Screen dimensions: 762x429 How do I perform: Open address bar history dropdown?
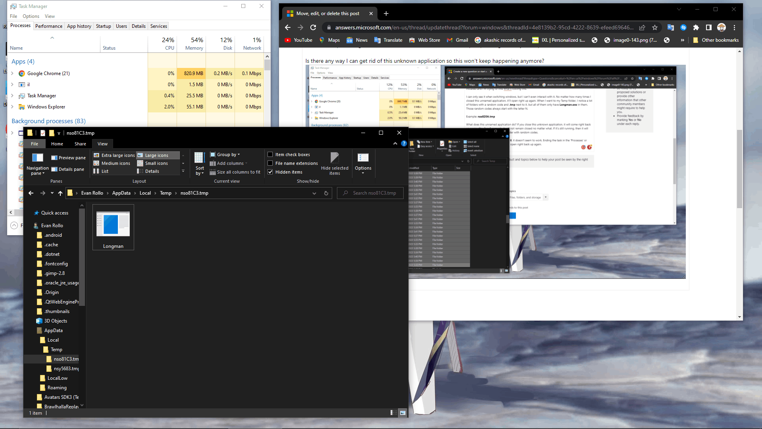coord(314,193)
